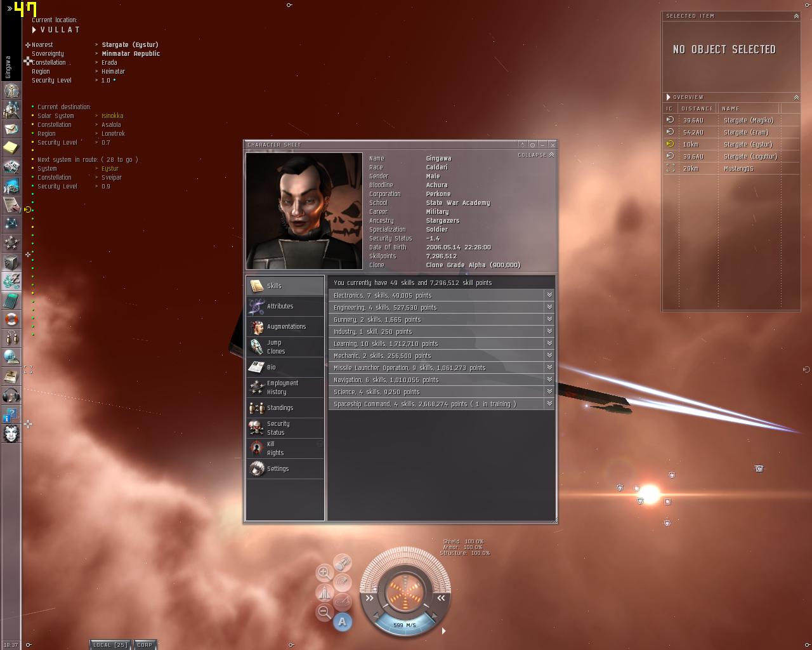Click the MustangQS bracket icon in overview
Viewport: 812px width, 650px height.
670,168
